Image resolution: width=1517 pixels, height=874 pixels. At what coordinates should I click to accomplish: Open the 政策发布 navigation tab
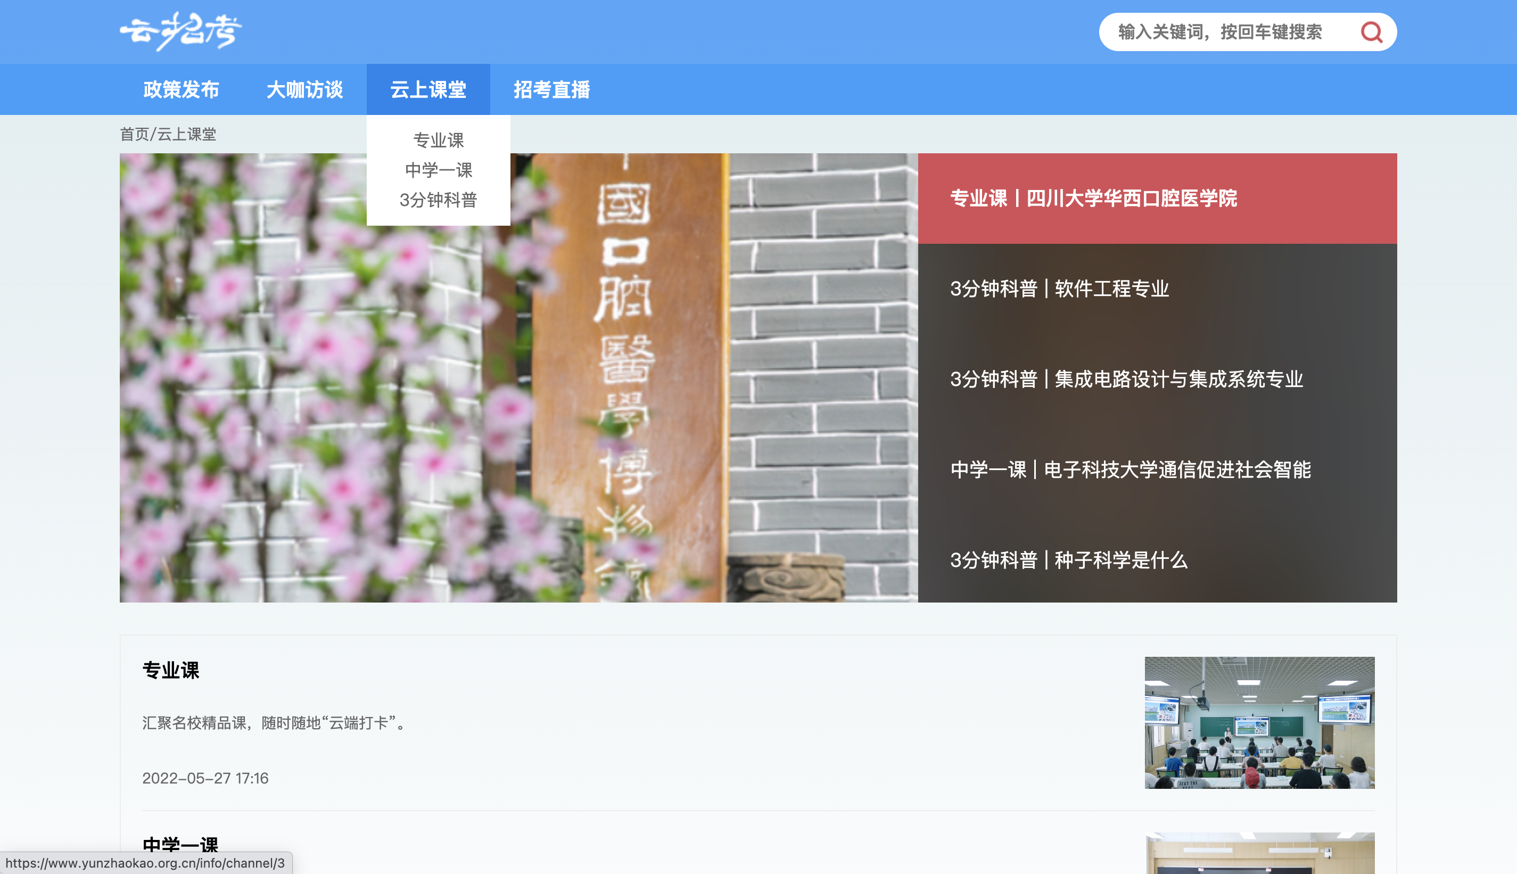tap(181, 89)
